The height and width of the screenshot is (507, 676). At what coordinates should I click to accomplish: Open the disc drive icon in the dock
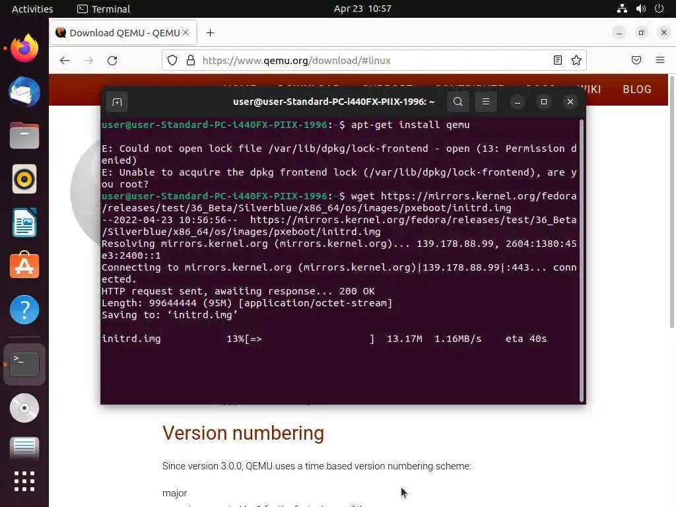pos(24,408)
